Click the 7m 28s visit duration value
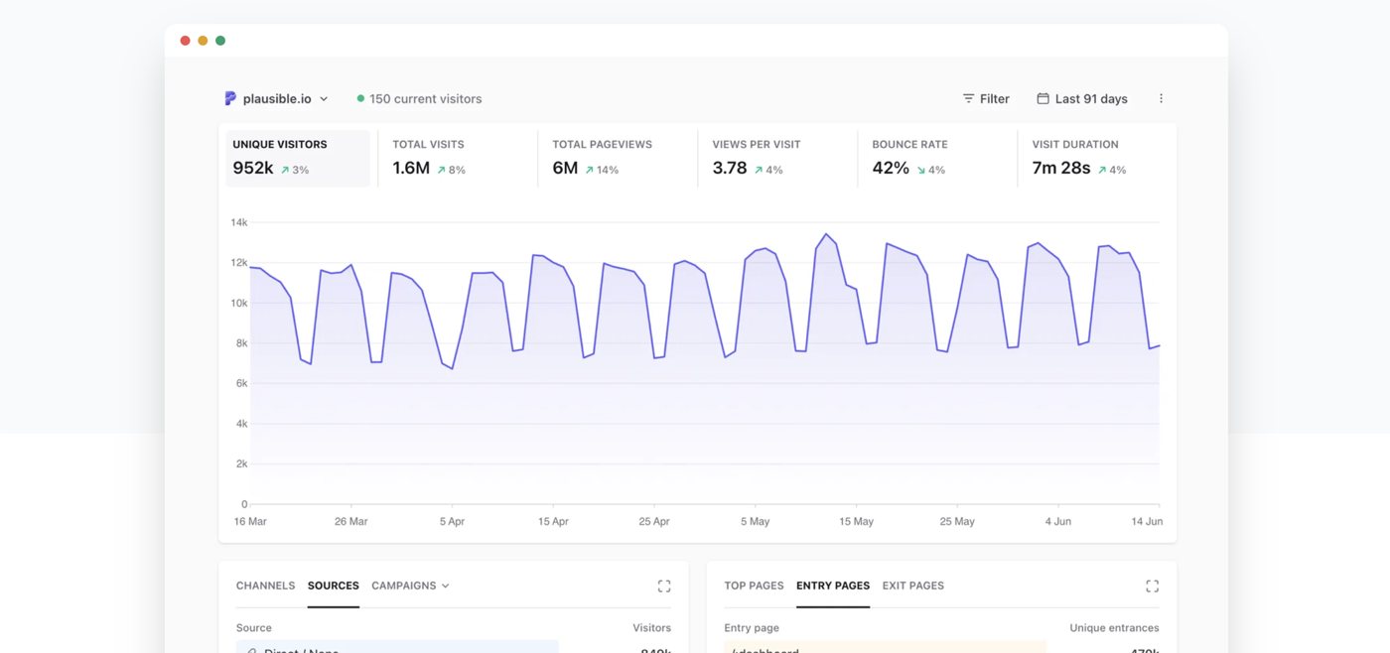Image resolution: width=1390 pixels, height=653 pixels. click(1061, 169)
